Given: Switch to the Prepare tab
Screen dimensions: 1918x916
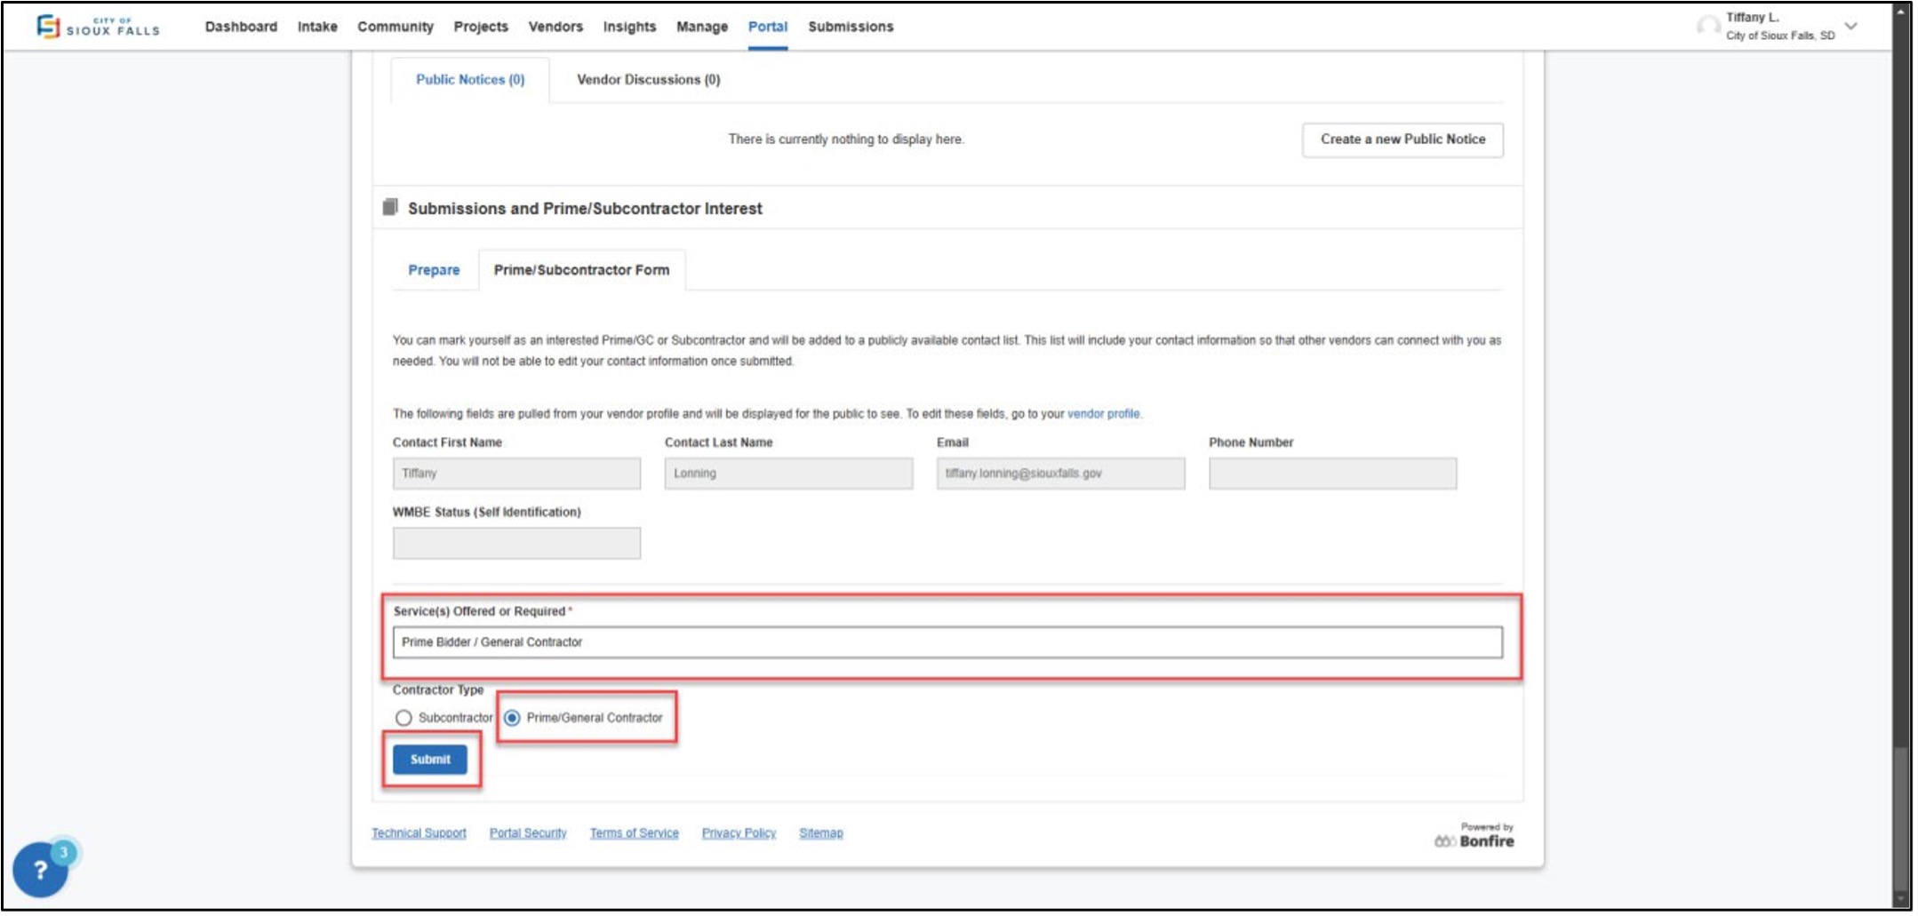Looking at the screenshot, I should coord(434,270).
